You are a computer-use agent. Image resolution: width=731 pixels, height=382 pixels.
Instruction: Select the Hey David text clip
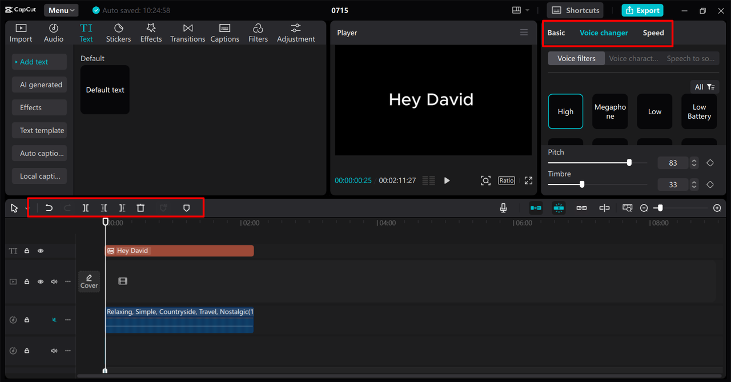[179, 251]
